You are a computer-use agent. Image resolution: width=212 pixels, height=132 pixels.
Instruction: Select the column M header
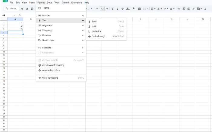pos(203,19)
